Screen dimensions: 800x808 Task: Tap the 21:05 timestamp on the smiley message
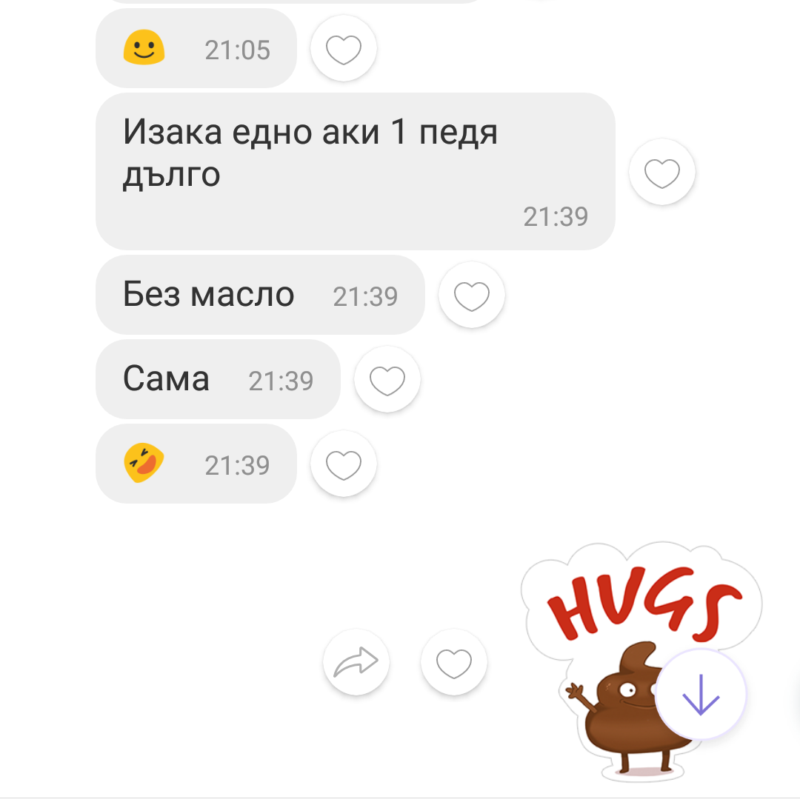coord(237,50)
